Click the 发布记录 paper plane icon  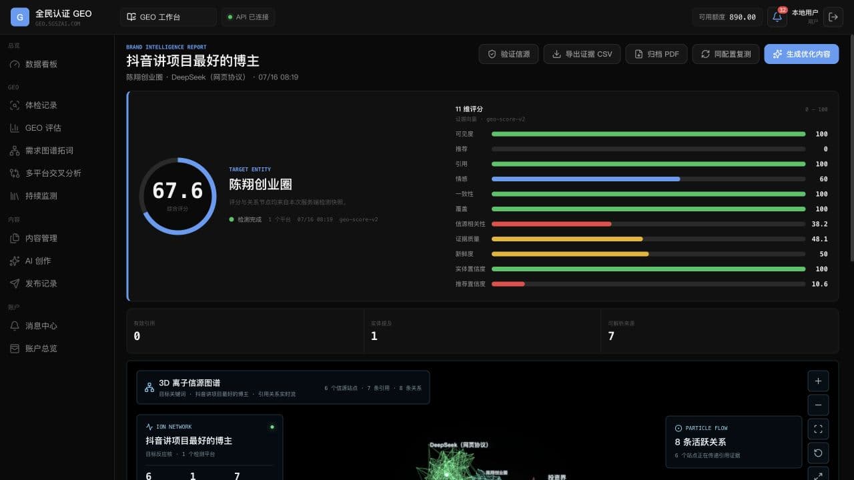coord(15,283)
